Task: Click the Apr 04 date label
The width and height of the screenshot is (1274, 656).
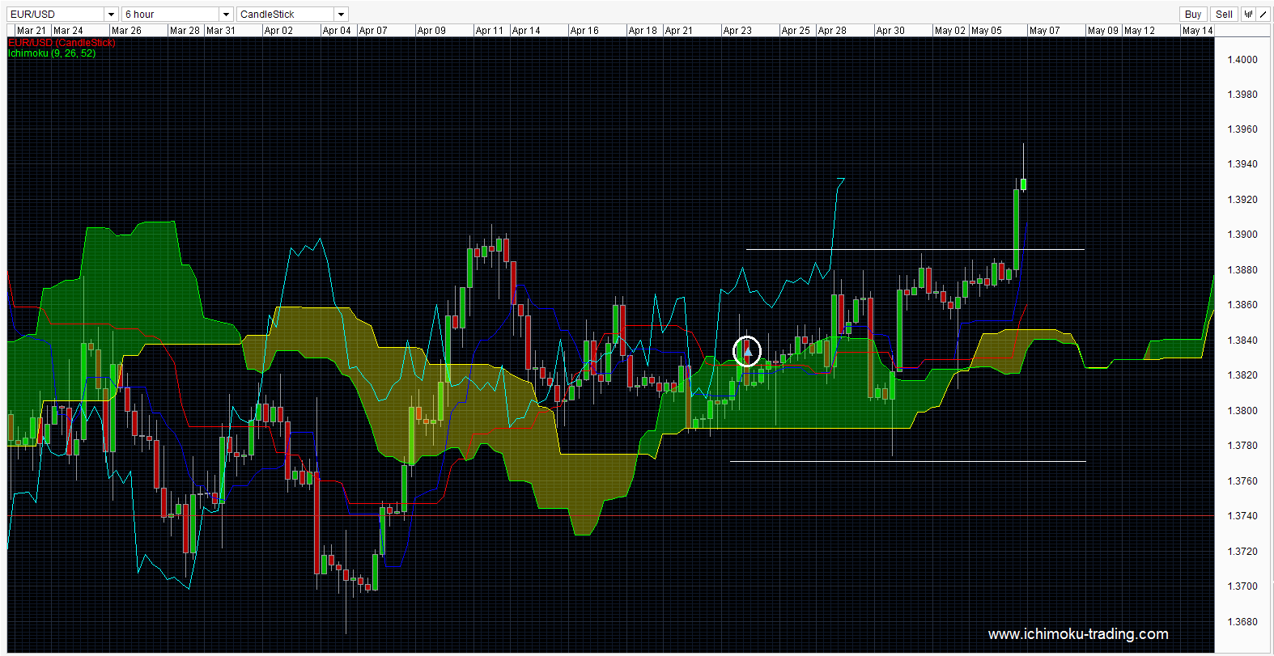Action: tap(337, 30)
